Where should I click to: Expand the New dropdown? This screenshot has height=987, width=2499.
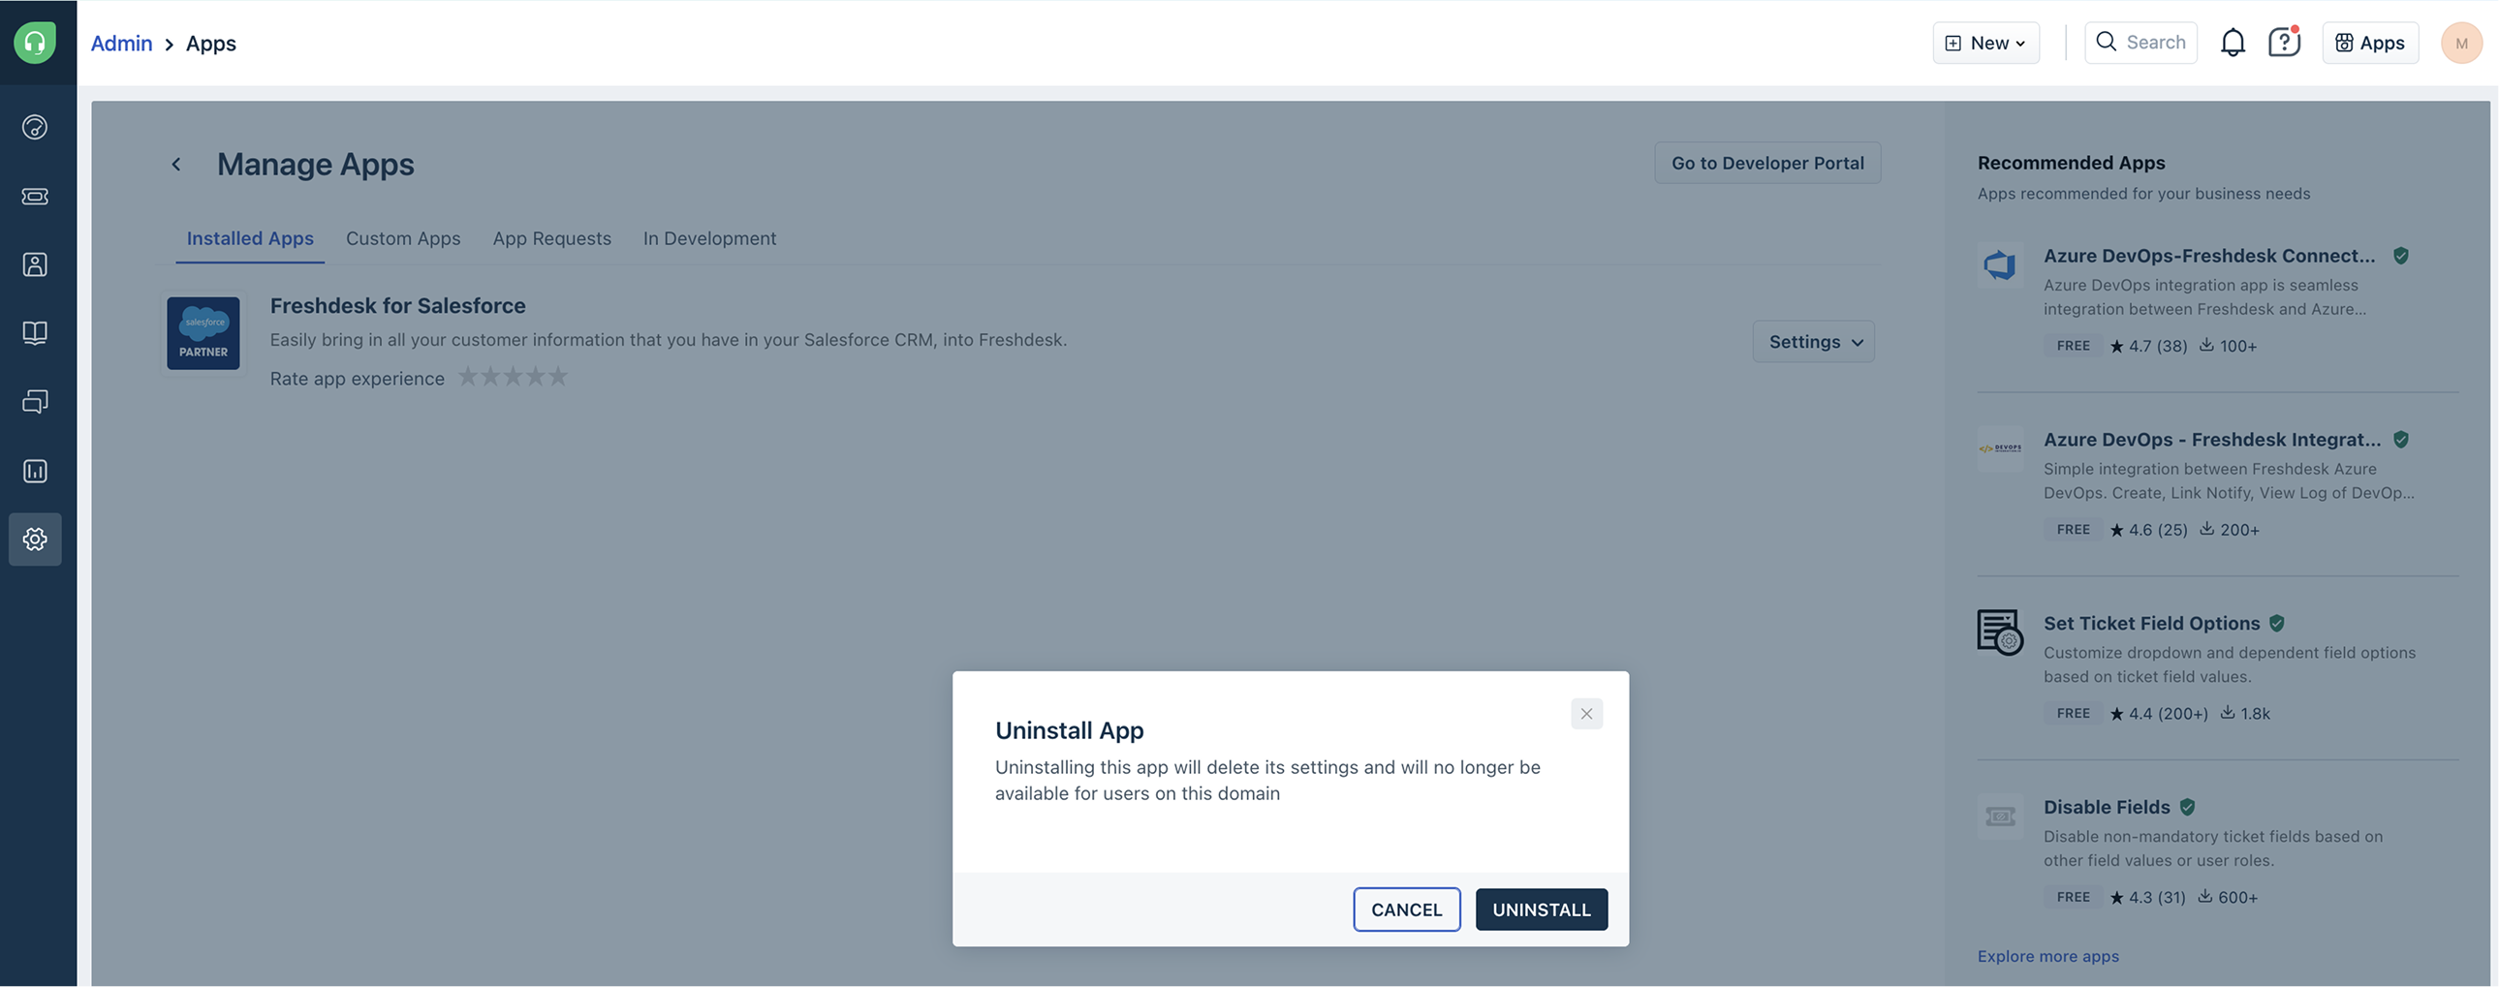[1984, 43]
